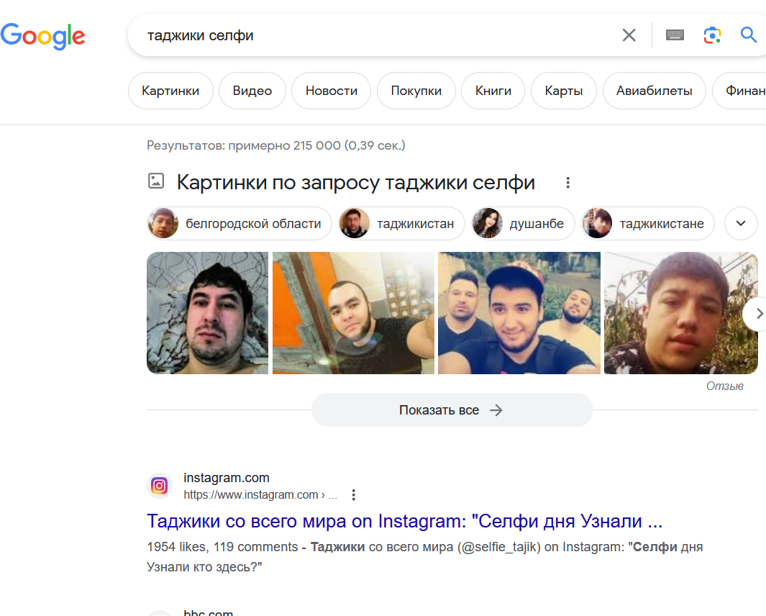Screen dimensions: 766x616
Task: Open the partially visible Финансы tab
Action: [740, 91]
